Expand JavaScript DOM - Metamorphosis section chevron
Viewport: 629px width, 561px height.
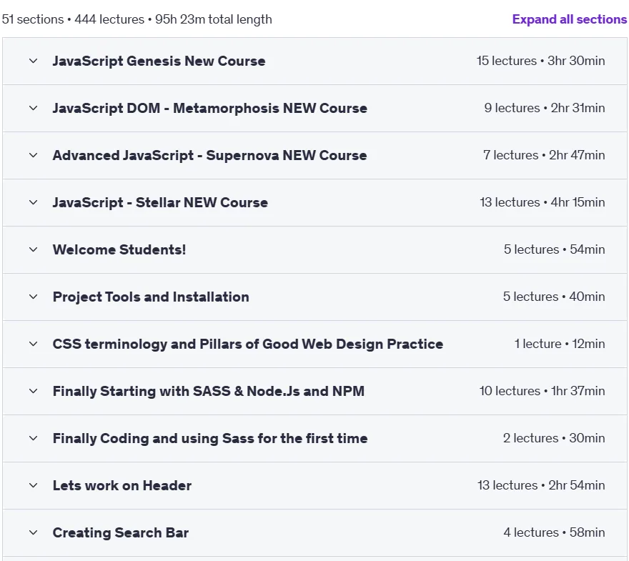pos(34,108)
